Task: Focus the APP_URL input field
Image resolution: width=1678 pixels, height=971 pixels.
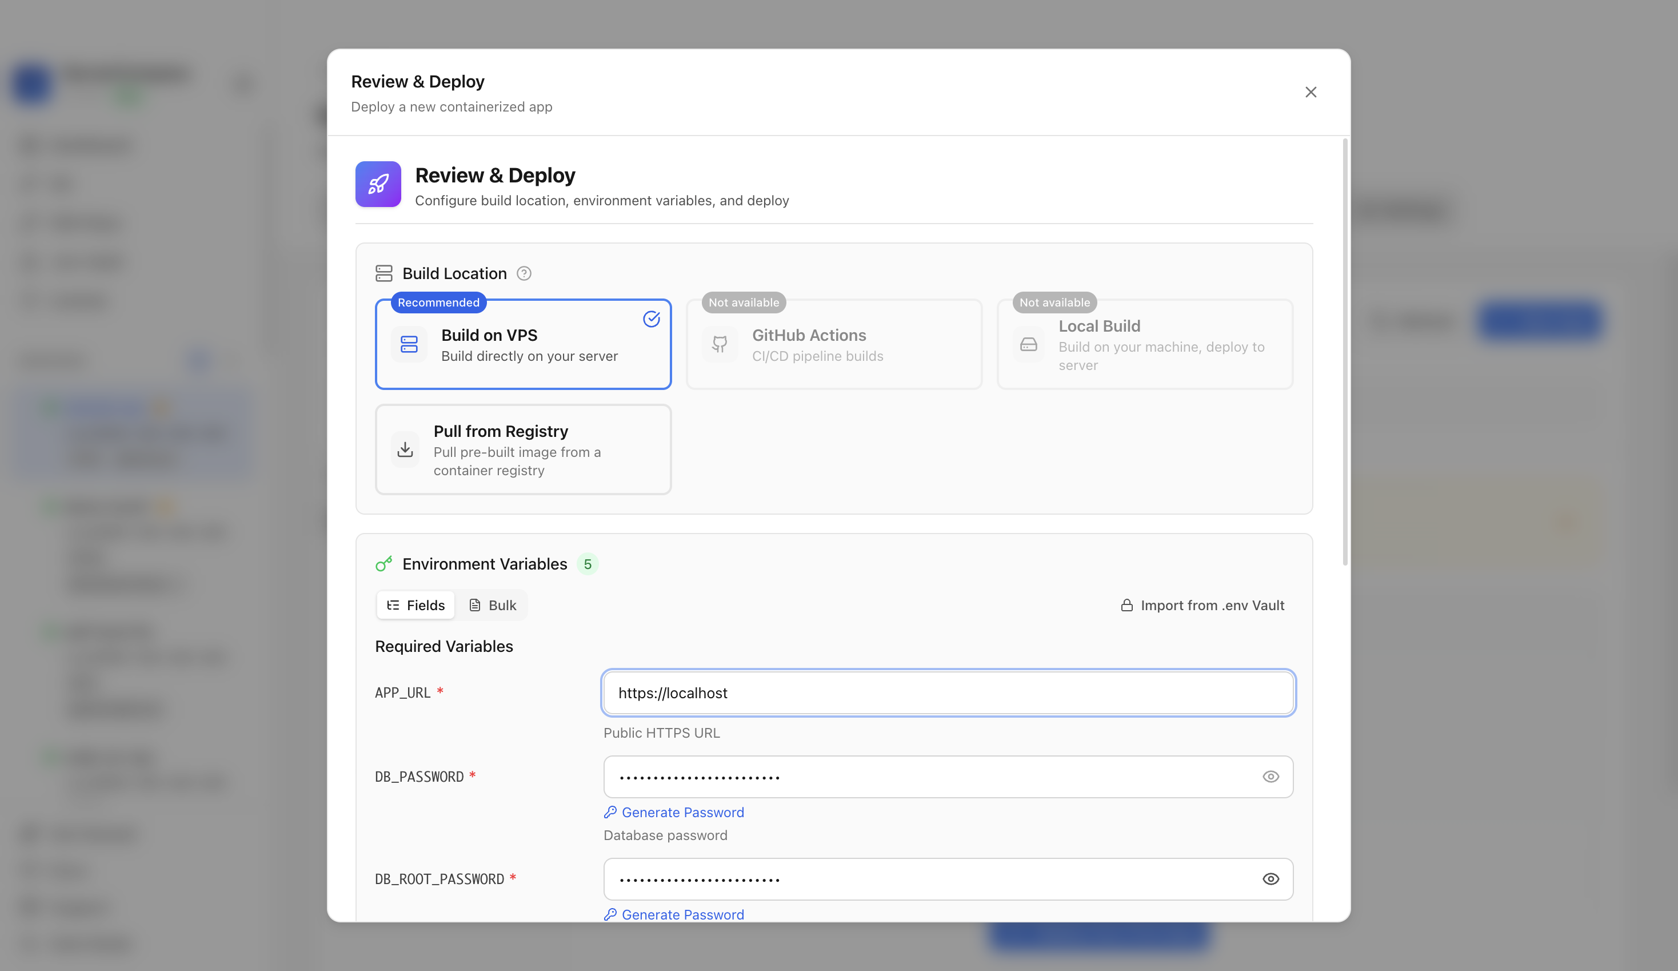Action: (x=948, y=693)
